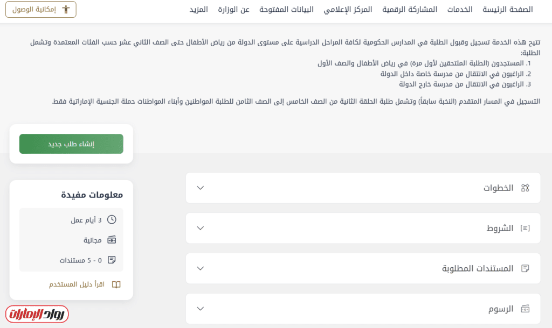The image size is (552, 328).
Task: Click the documents icon beside المستندات المطلوبة
Action: pos(525,268)
